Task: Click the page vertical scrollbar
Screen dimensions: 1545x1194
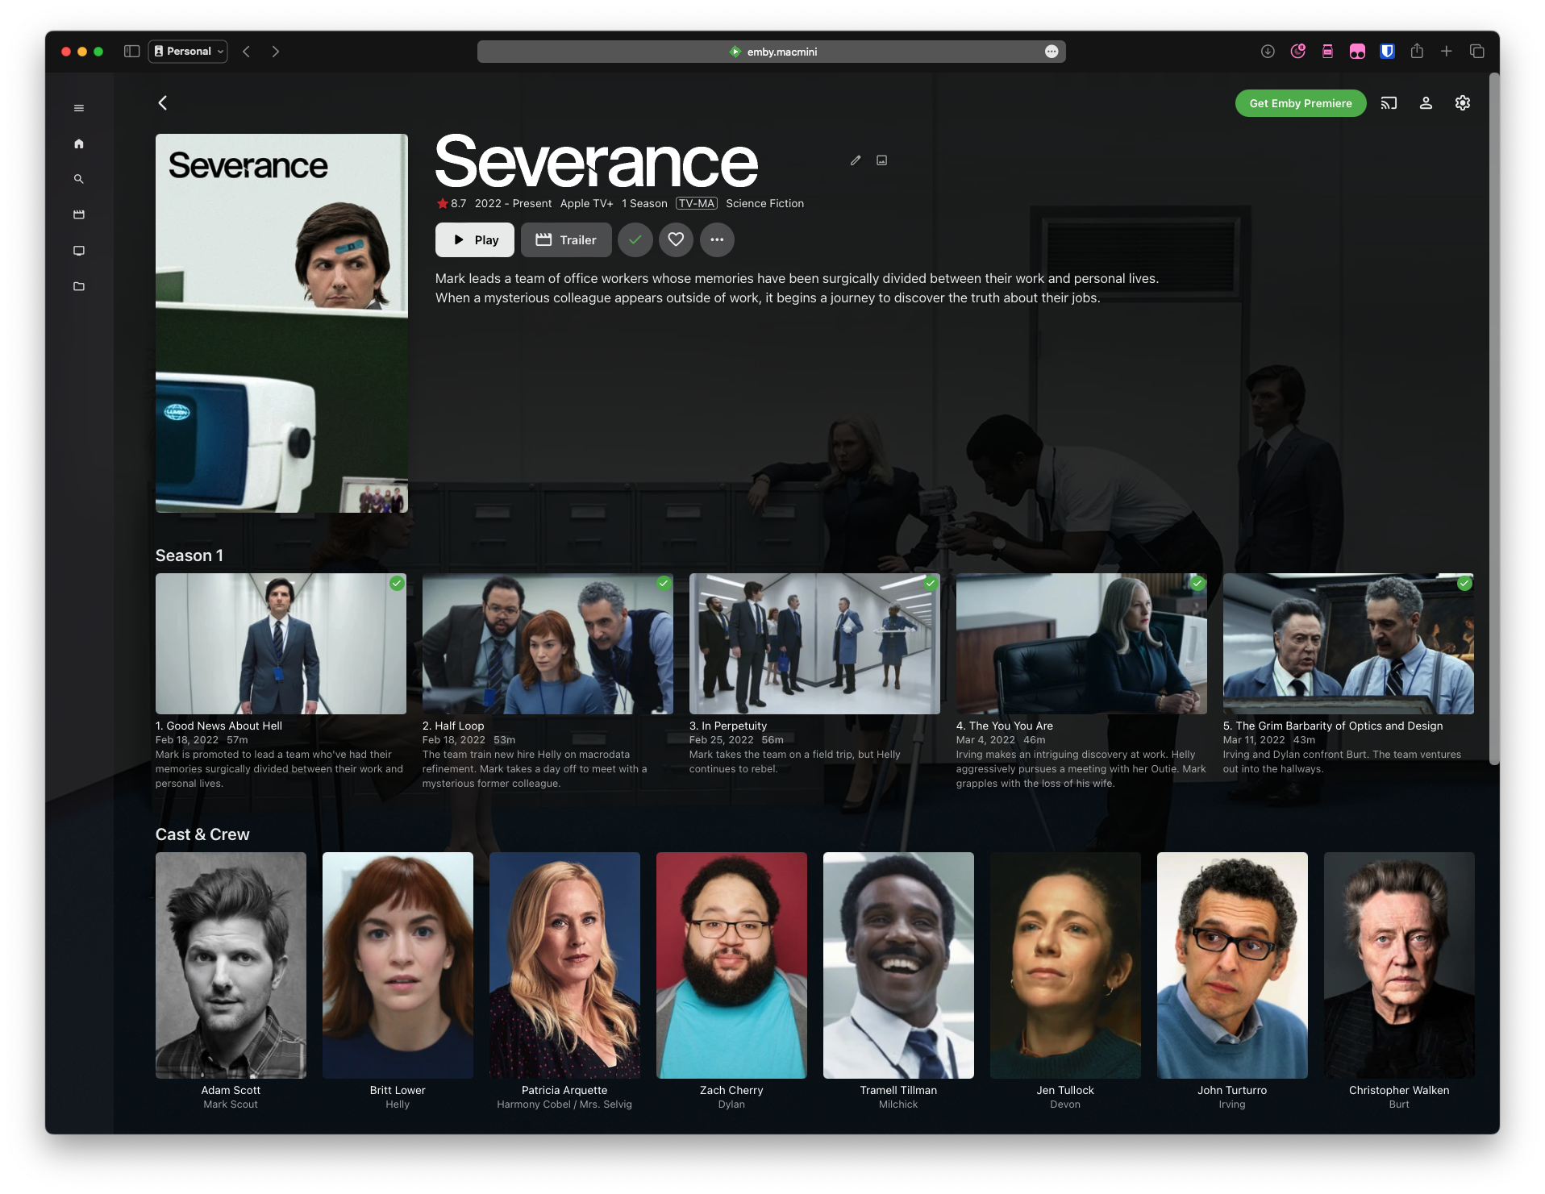Action: (x=1494, y=419)
